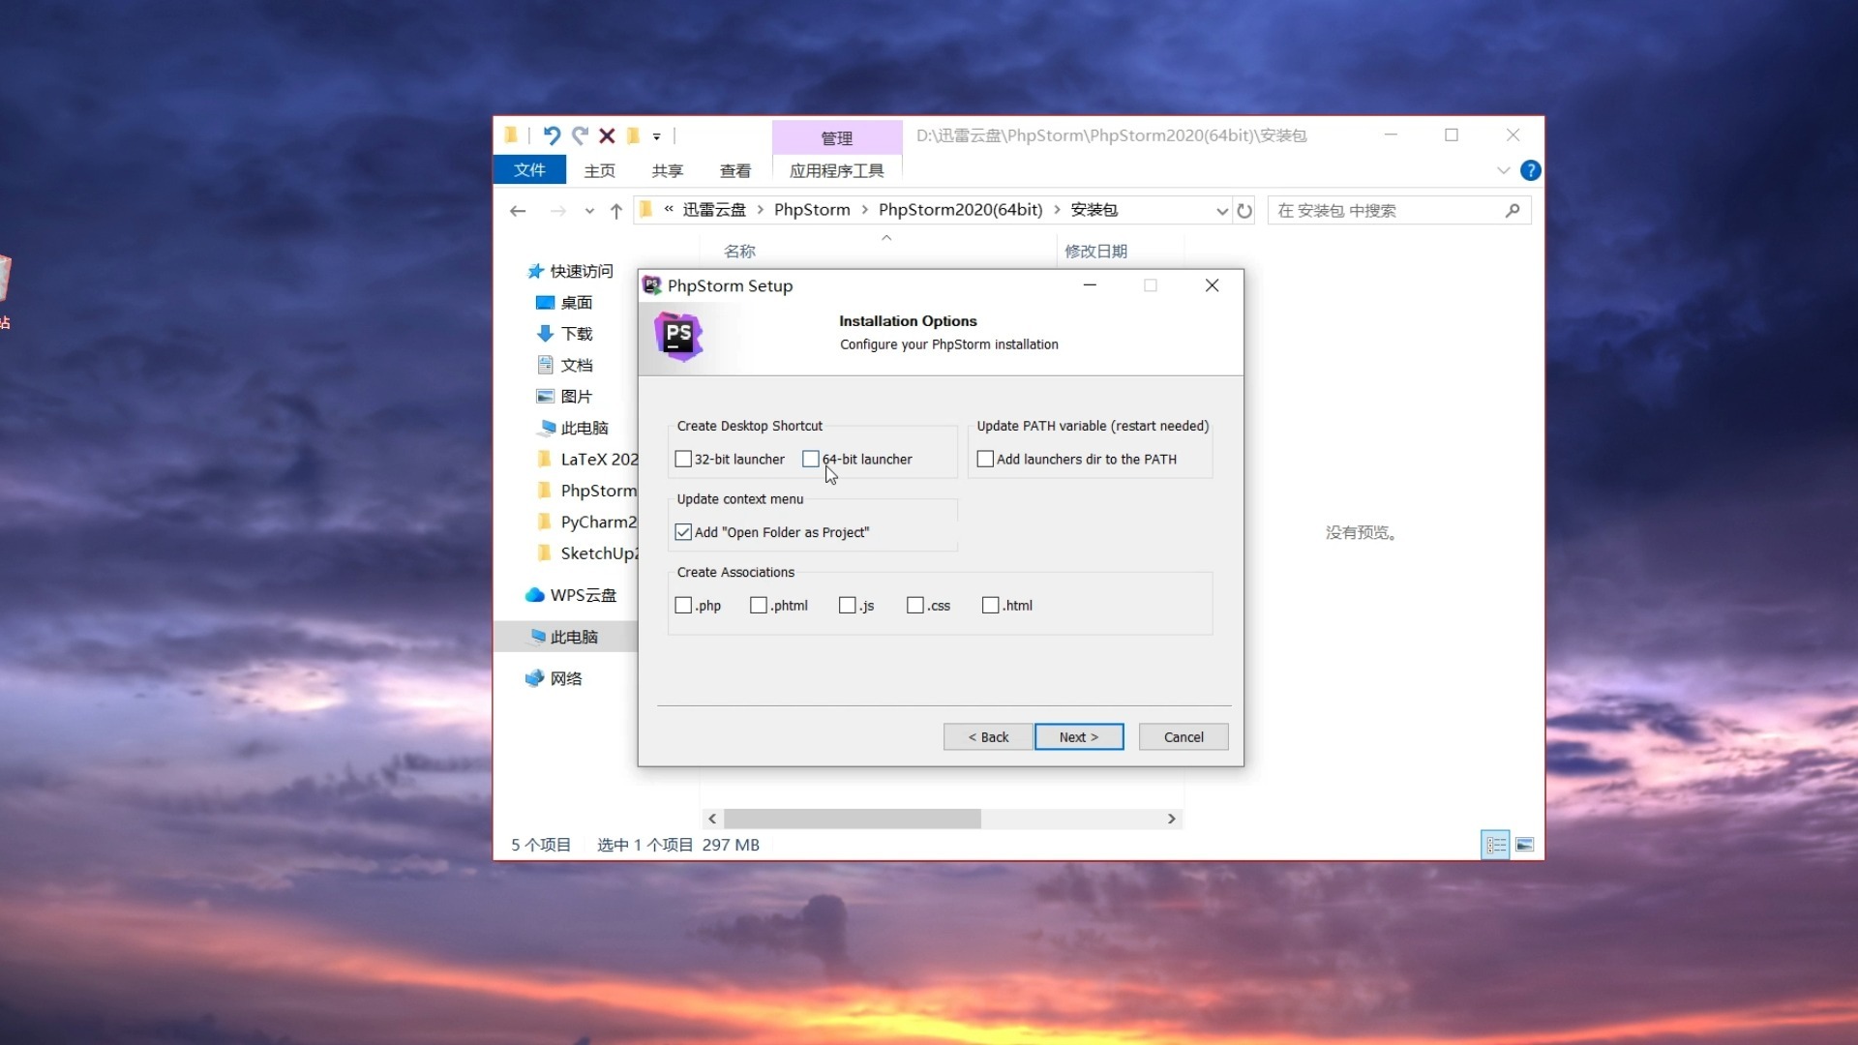The image size is (1858, 1045).
Task: Close the PhpStorm Setup dialog
Action: pyautogui.click(x=1212, y=284)
